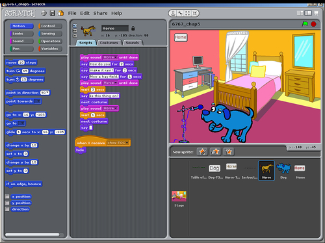Enable the x position checkbox

[x=7, y=196]
